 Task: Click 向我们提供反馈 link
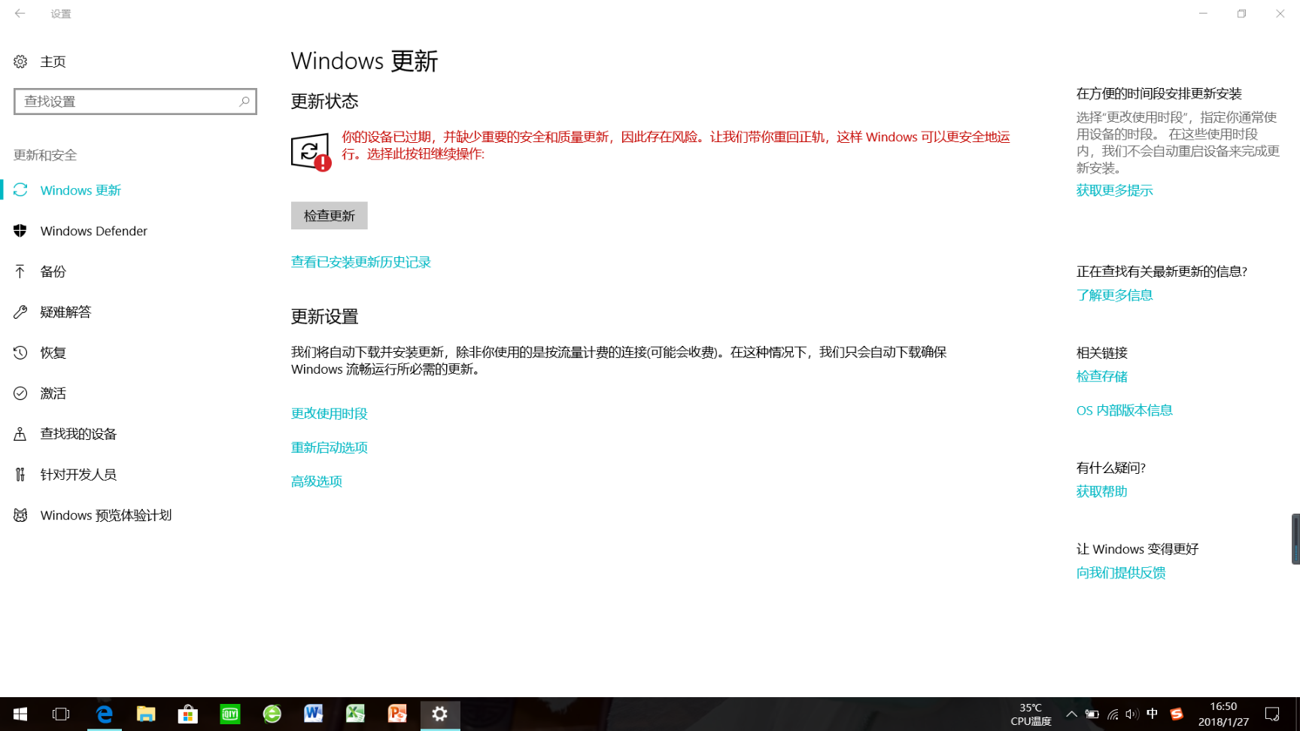pos(1120,572)
